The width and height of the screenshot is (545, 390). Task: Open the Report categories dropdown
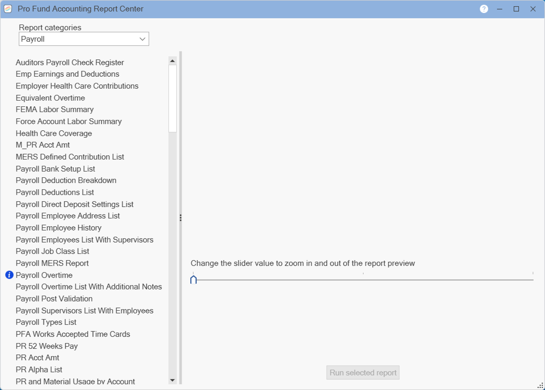click(84, 39)
